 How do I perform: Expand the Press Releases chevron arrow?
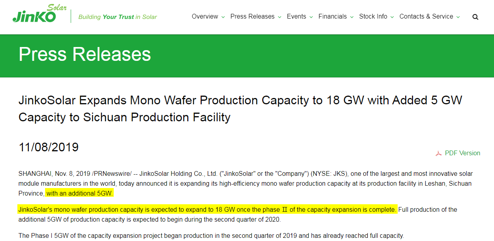[280, 17]
